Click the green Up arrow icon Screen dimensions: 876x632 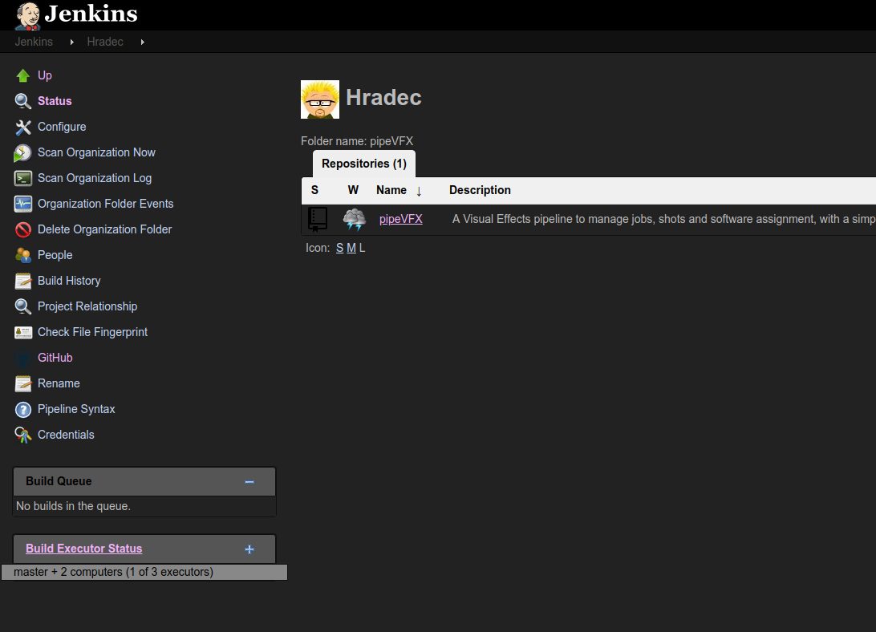[23, 75]
